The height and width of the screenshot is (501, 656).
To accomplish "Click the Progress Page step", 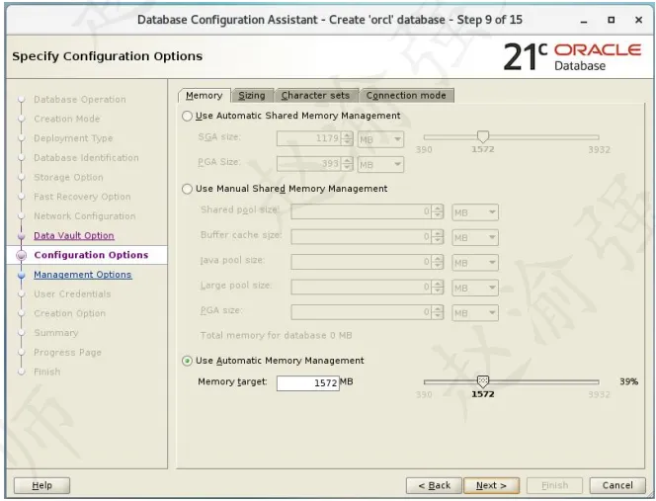I will (x=68, y=353).
